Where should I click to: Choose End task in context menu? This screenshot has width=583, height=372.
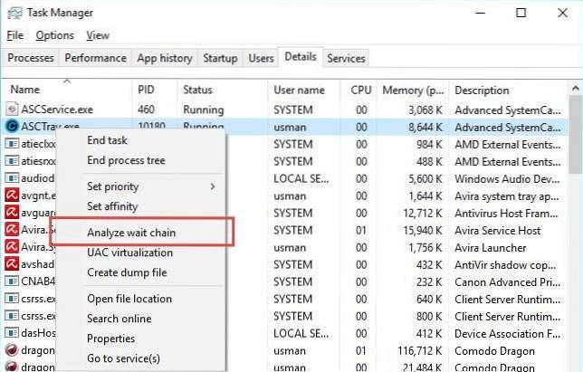click(107, 140)
